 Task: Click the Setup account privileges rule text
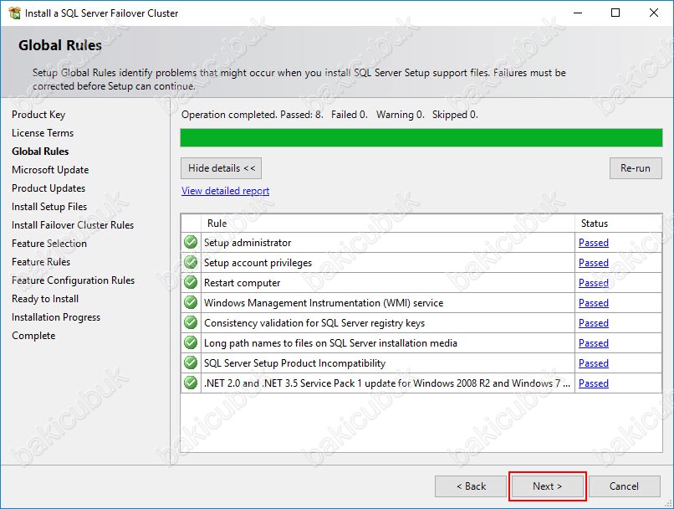click(258, 263)
